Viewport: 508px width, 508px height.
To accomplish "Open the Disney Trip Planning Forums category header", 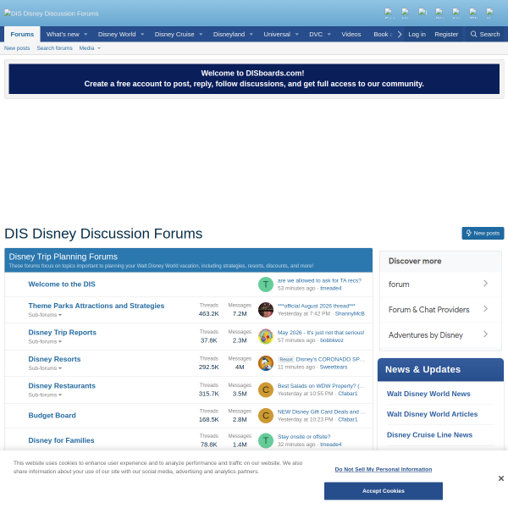I will pyautogui.click(x=63, y=257).
